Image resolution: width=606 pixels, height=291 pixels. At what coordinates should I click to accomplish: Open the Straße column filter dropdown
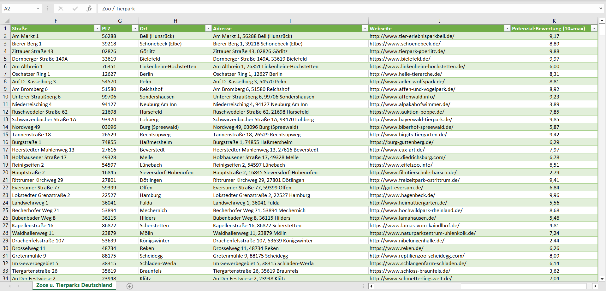[x=97, y=28]
